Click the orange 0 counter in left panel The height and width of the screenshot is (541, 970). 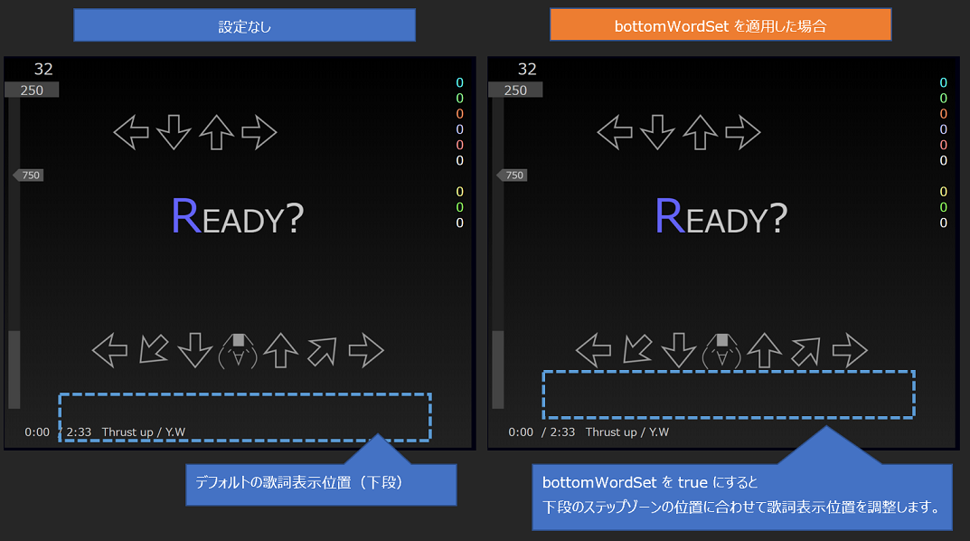pyautogui.click(x=459, y=114)
